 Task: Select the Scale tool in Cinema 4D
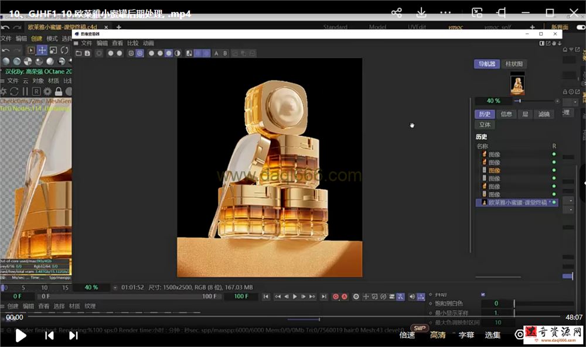53,50
